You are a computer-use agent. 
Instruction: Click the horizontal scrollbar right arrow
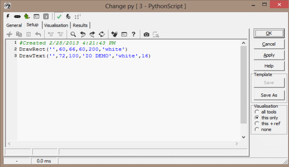237,144
